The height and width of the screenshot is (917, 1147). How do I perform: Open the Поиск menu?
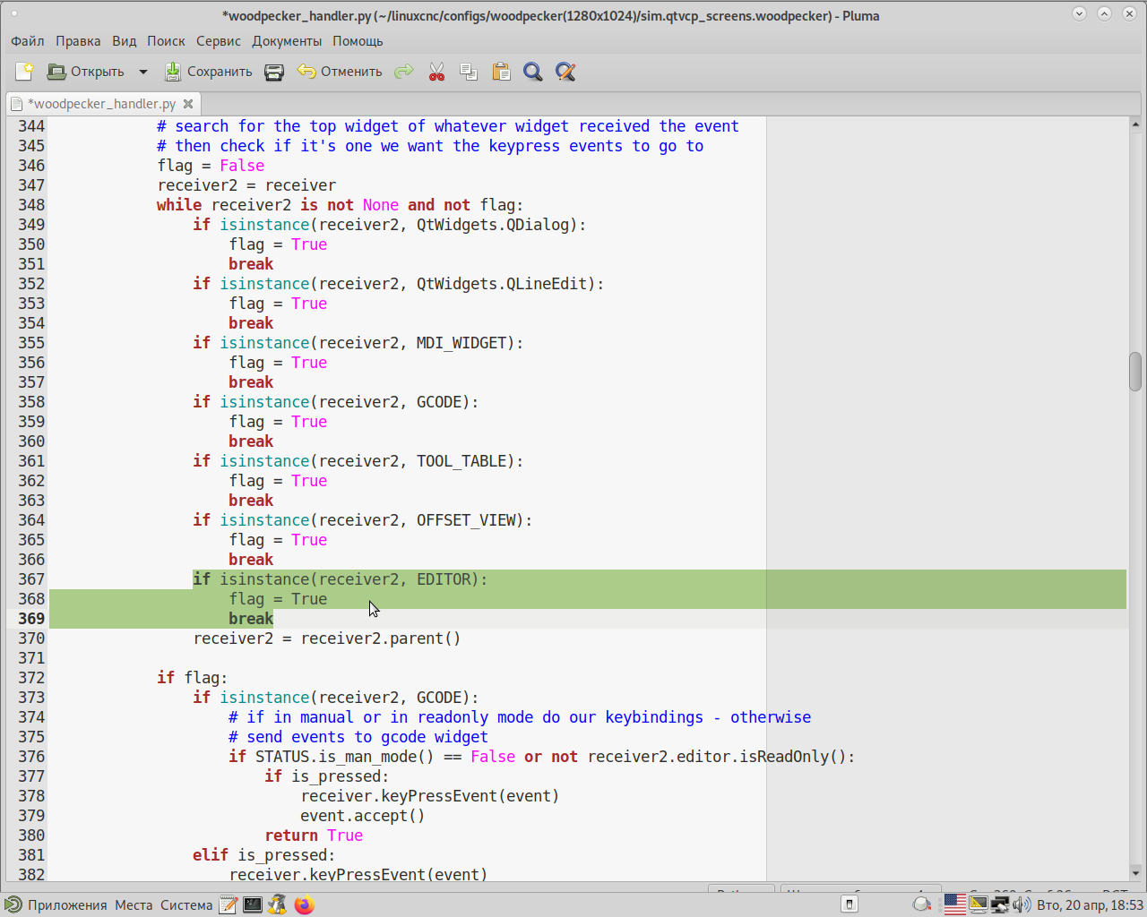point(166,41)
